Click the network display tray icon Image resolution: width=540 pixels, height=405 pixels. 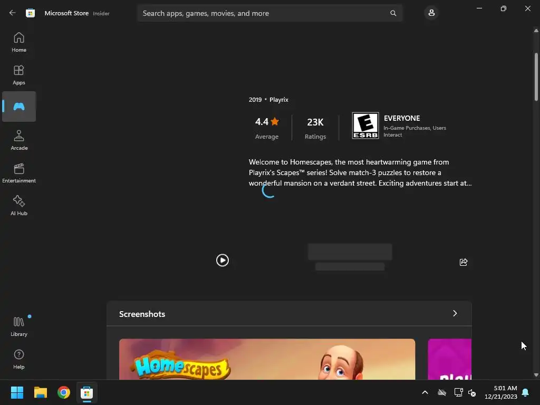point(458,392)
